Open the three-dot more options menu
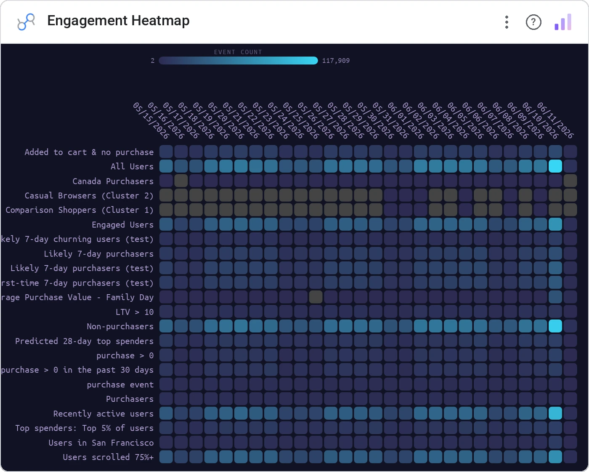The height and width of the screenshot is (472, 589). click(507, 22)
